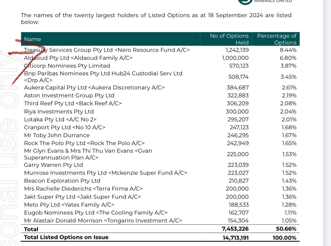Click Aldaoud Pty Ltd holder name

(x=78, y=58)
